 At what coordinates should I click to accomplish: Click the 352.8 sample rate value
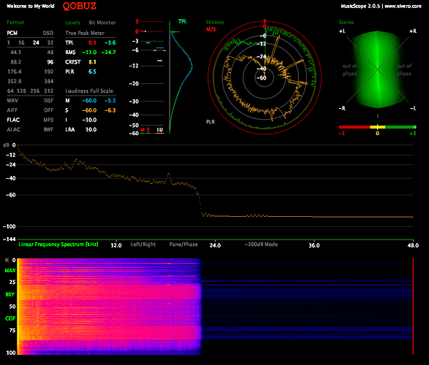tap(14, 81)
